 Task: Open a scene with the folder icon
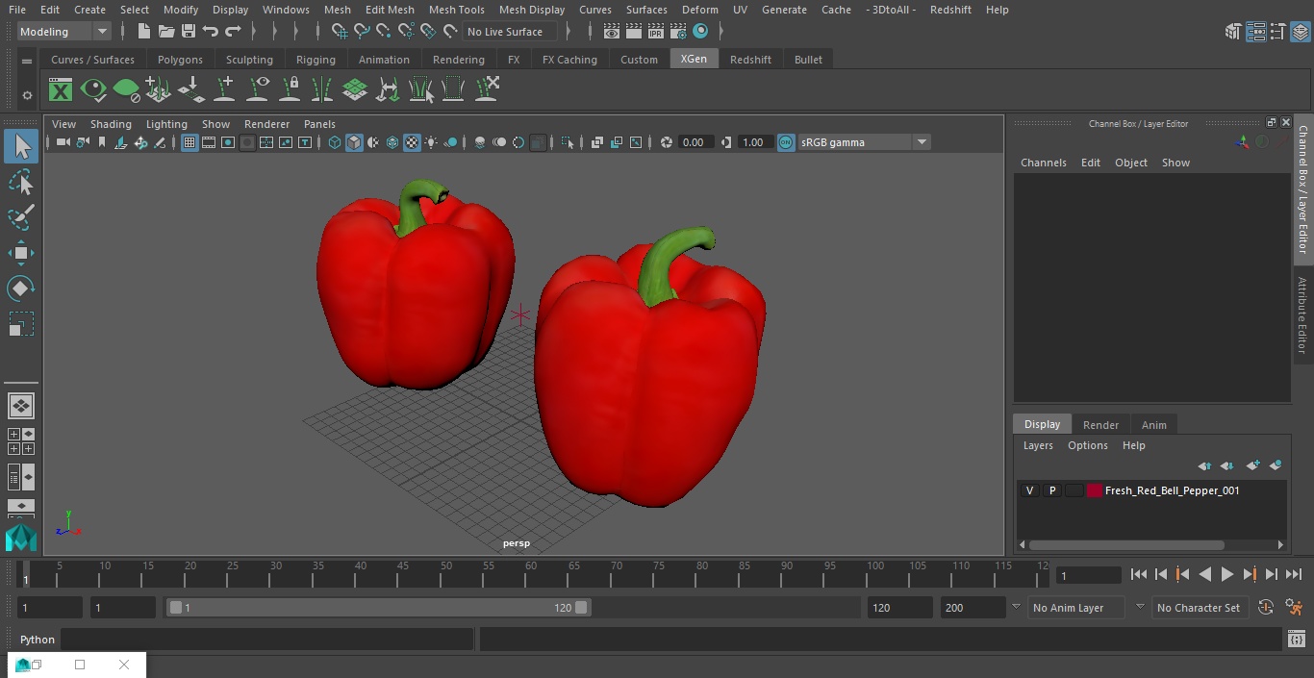click(x=166, y=32)
